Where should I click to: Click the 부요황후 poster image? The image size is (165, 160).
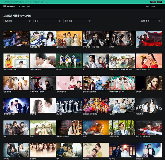click(x=148, y=83)
